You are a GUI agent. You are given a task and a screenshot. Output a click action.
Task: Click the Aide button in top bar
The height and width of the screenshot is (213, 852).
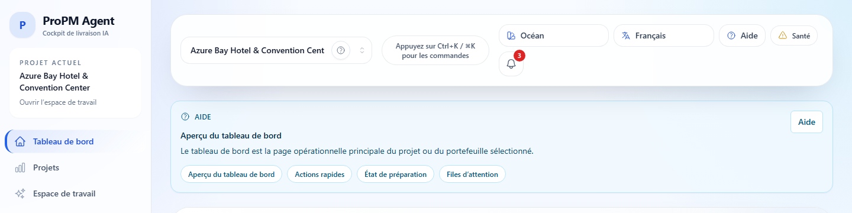point(743,35)
